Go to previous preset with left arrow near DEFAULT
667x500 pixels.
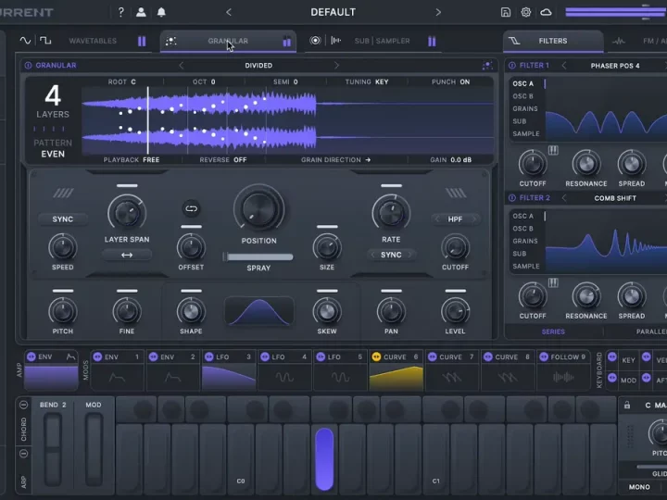(229, 12)
